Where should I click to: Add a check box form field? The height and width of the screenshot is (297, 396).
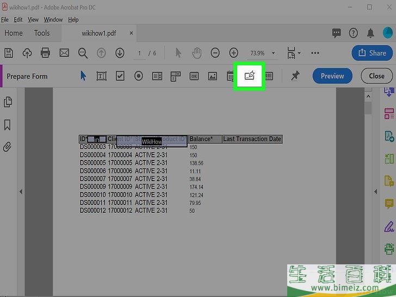pyautogui.click(x=120, y=76)
